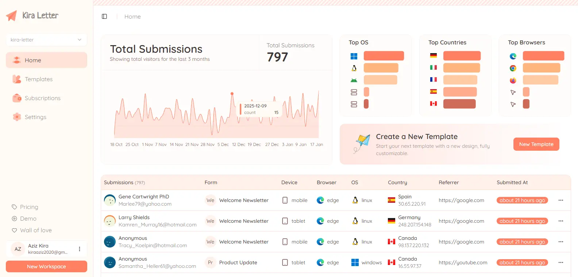
Task: Click the Windows icon in Top OS
Action: (x=354, y=56)
